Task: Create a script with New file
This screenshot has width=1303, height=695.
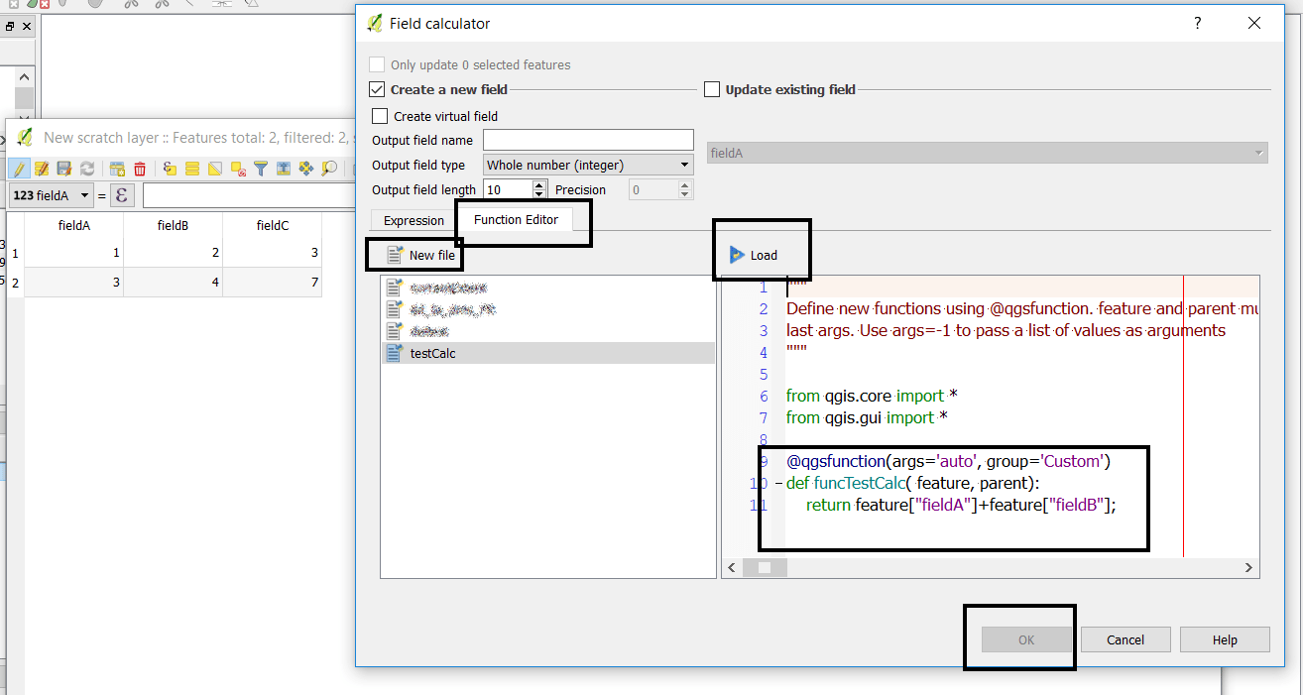Action: (420, 255)
